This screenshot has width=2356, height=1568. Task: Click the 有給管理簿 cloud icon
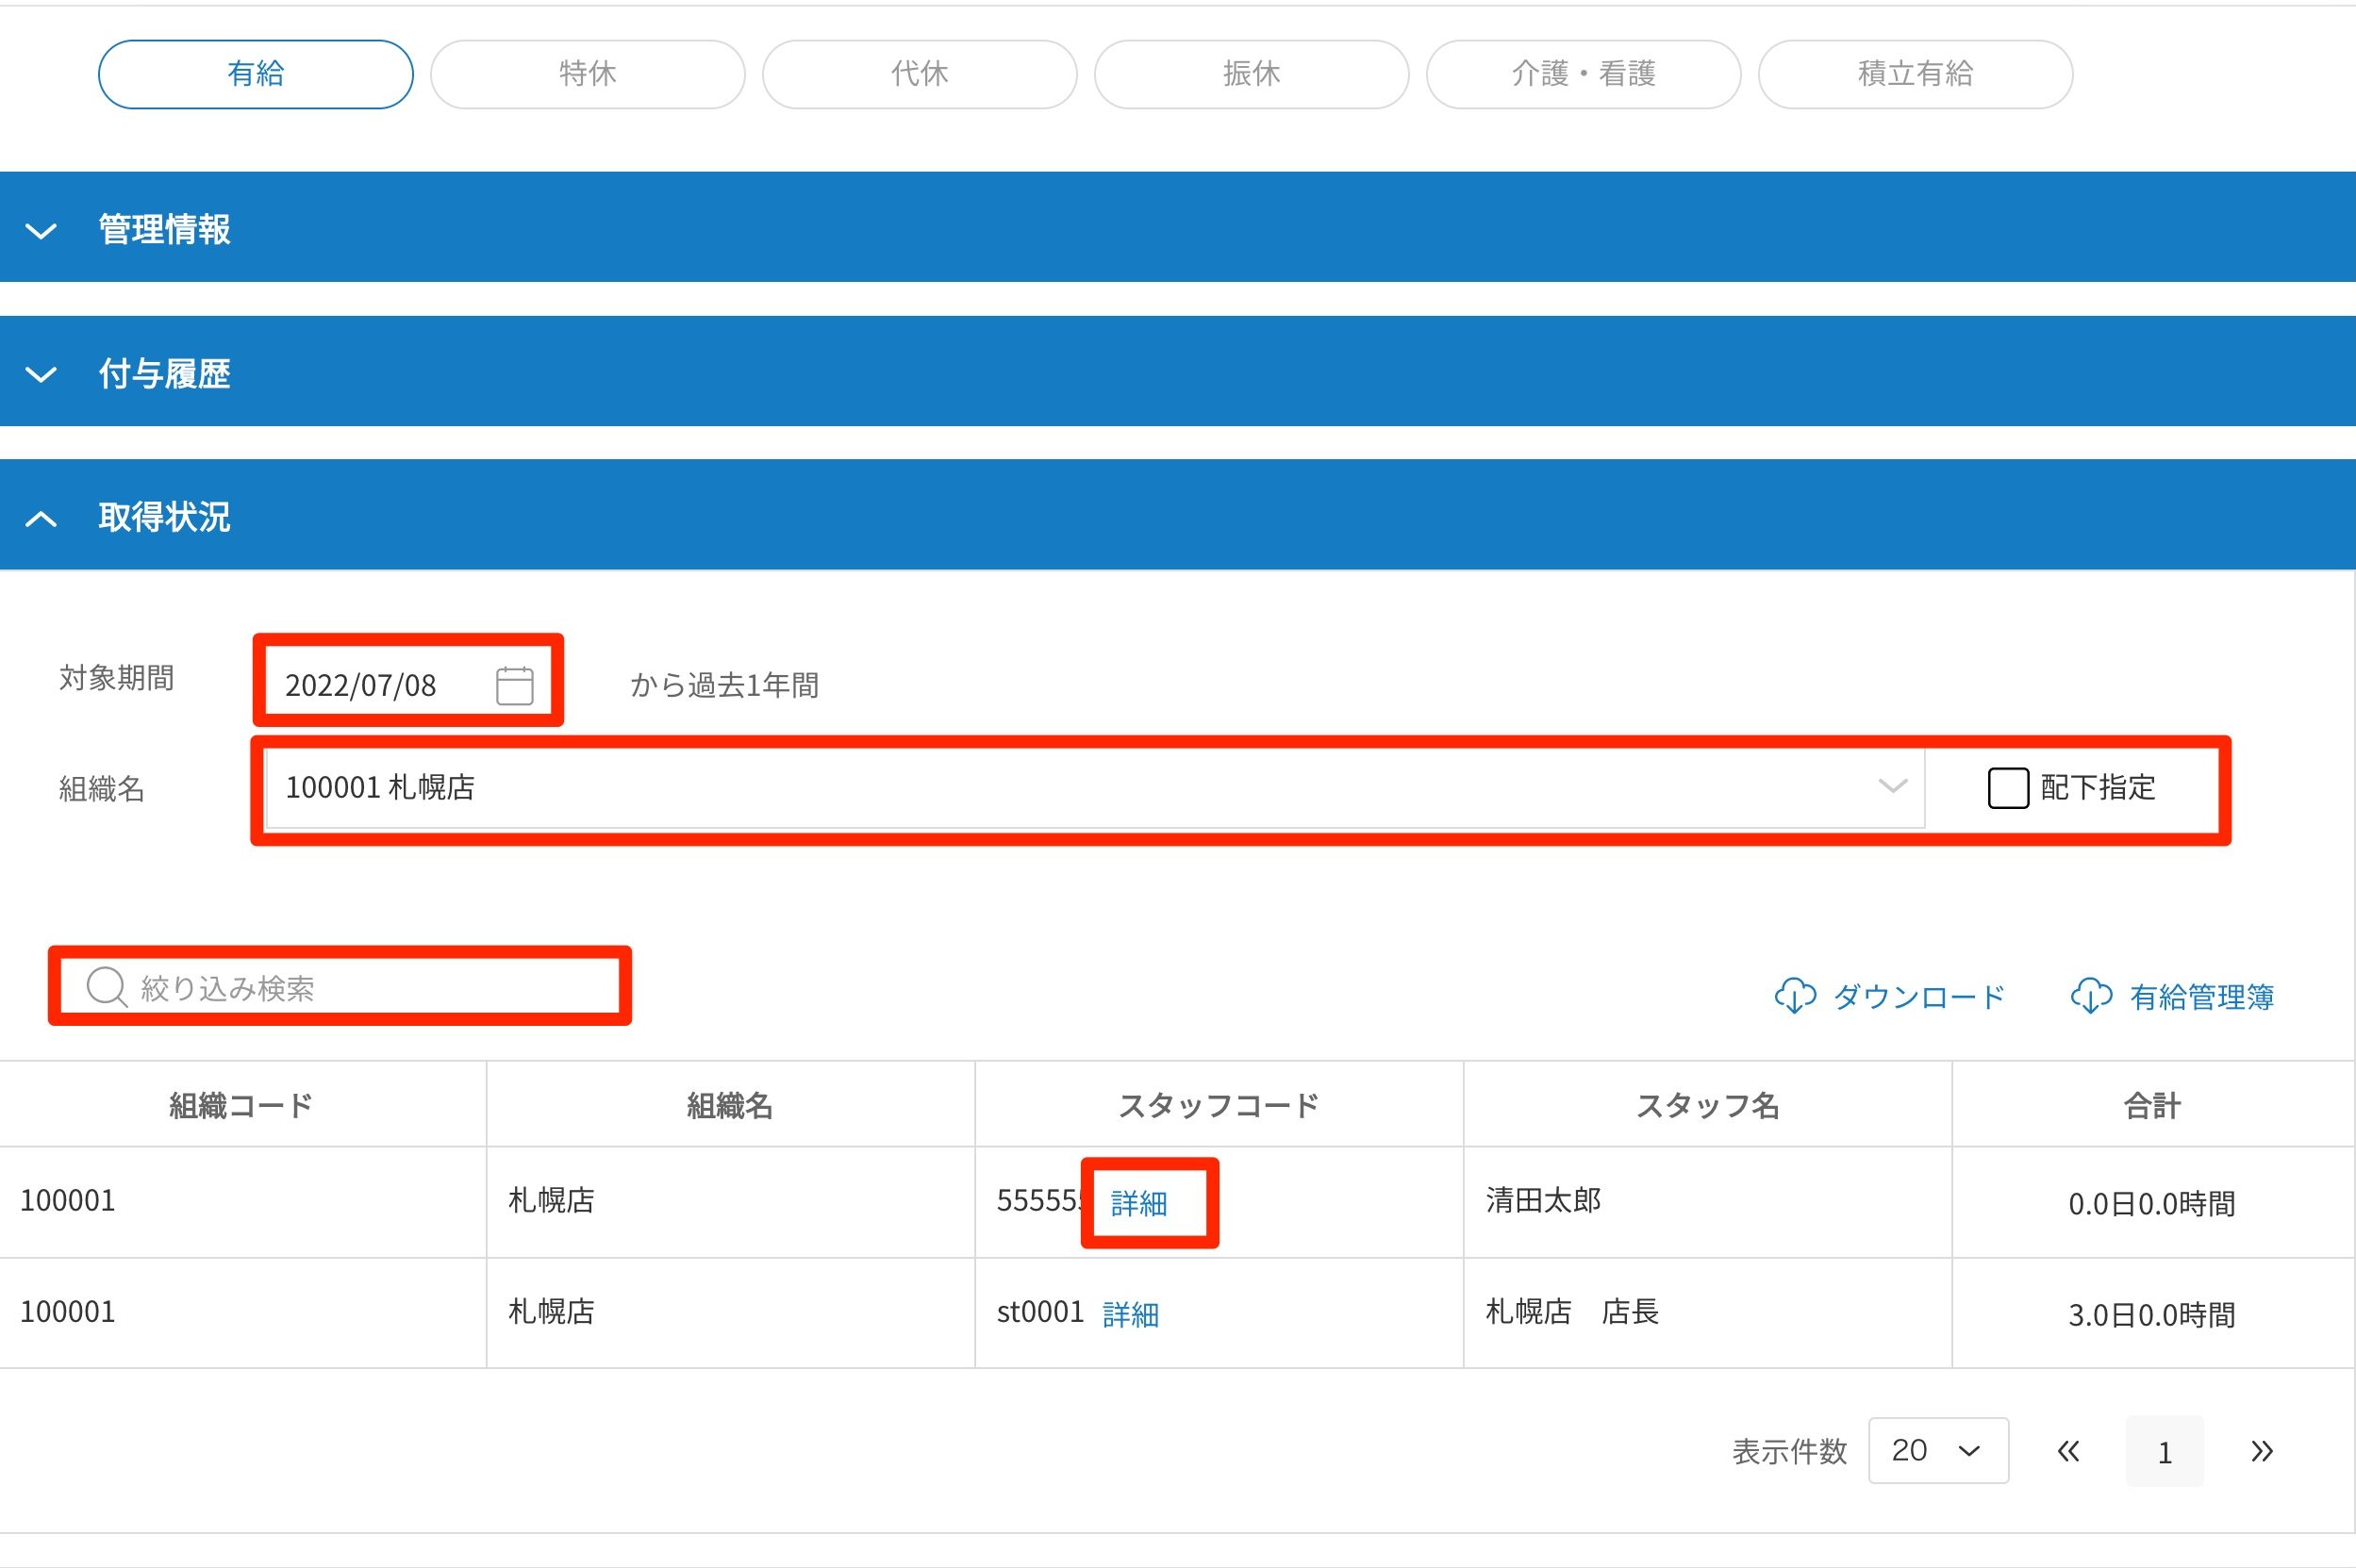click(x=2091, y=996)
